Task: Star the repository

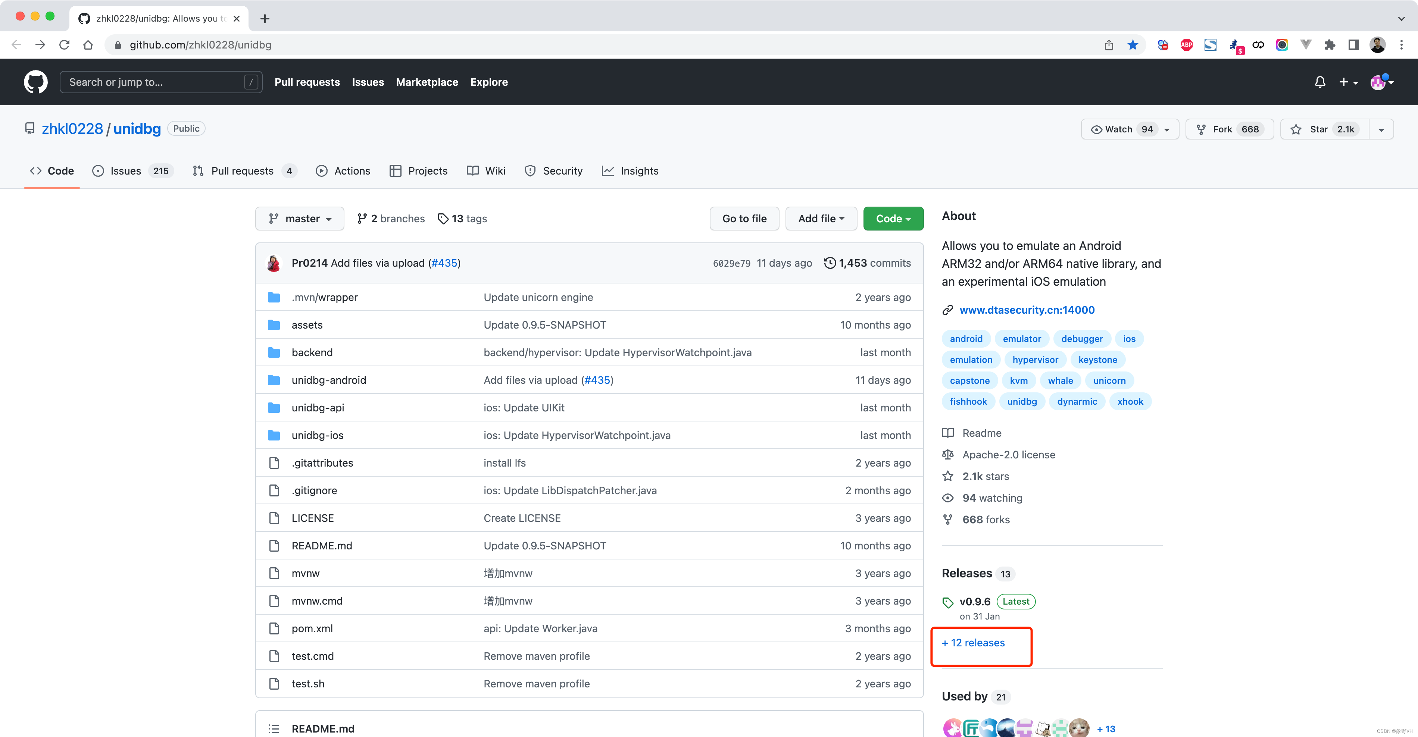Action: point(1324,129)
